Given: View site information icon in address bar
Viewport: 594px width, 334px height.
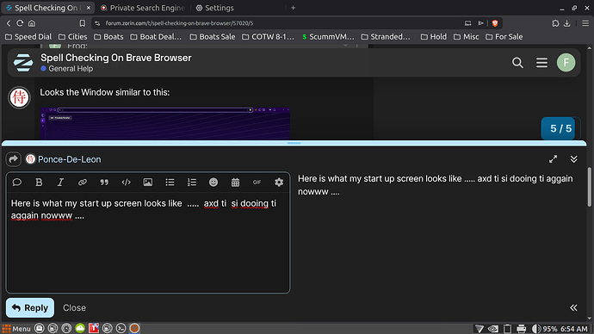Looking at the screenshot, I should [x=97, y=23].
